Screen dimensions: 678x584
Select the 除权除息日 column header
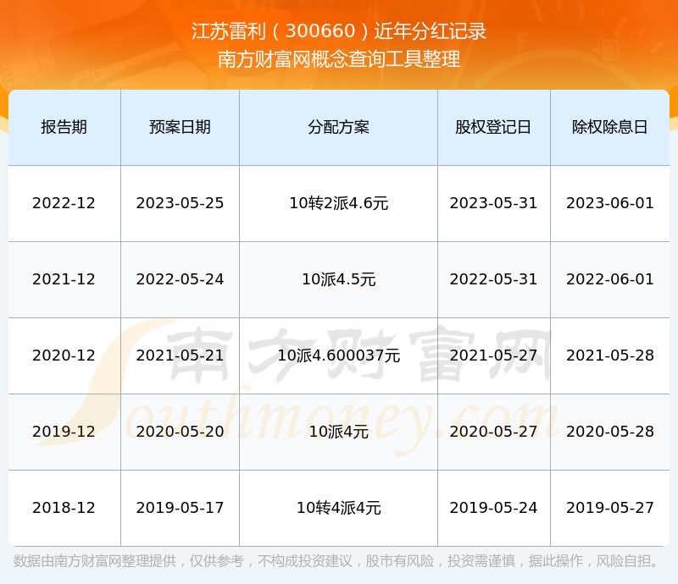pos(609,127)
